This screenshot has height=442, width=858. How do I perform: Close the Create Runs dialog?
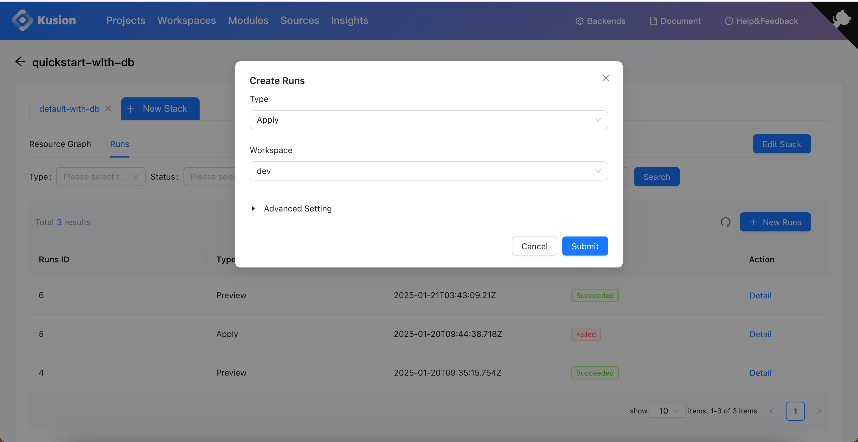point(606,78)
